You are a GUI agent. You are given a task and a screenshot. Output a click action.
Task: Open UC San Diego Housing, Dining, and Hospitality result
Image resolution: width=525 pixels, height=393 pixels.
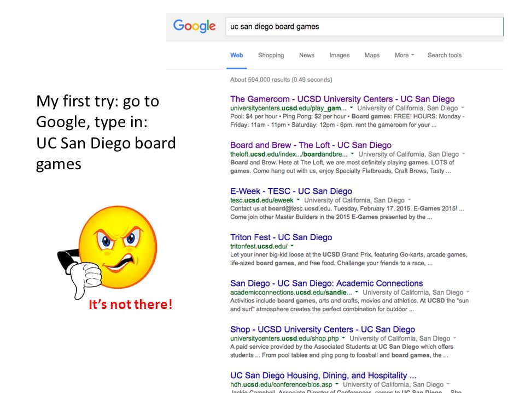click(x=323, y=376)
